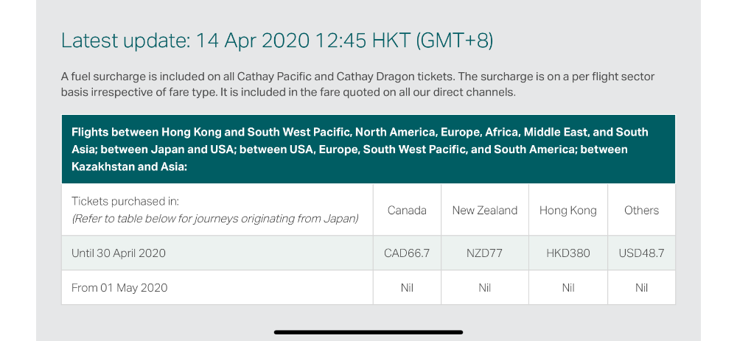Click the USD48.7 surcharge cell
The image size is (737, 341).
tap(641, 253)
